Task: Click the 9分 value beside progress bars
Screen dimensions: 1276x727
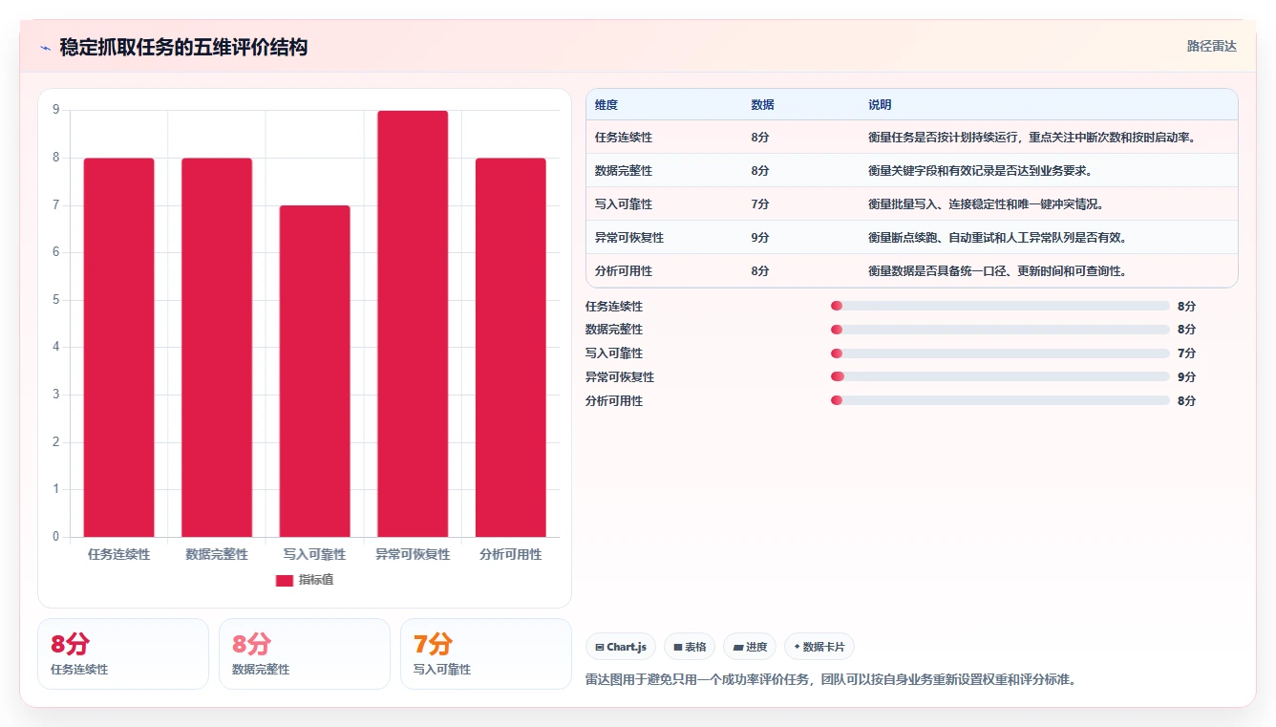Action: click(x=1187, y=376)
